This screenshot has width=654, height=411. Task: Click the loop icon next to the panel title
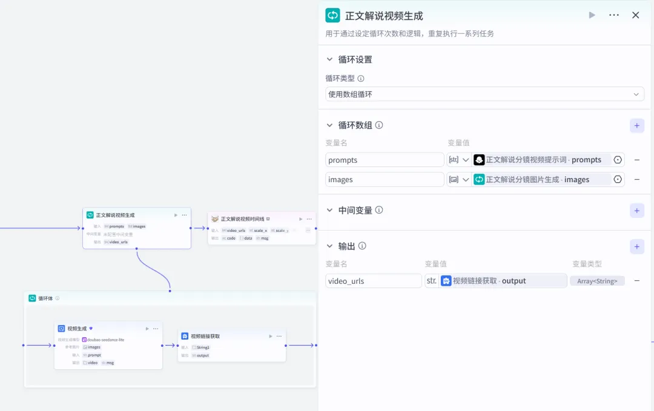[x=332, y=15]
